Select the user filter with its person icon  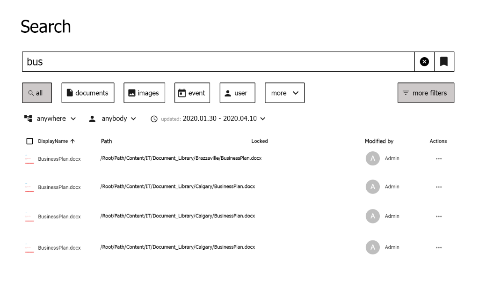[x=228, y=92]
